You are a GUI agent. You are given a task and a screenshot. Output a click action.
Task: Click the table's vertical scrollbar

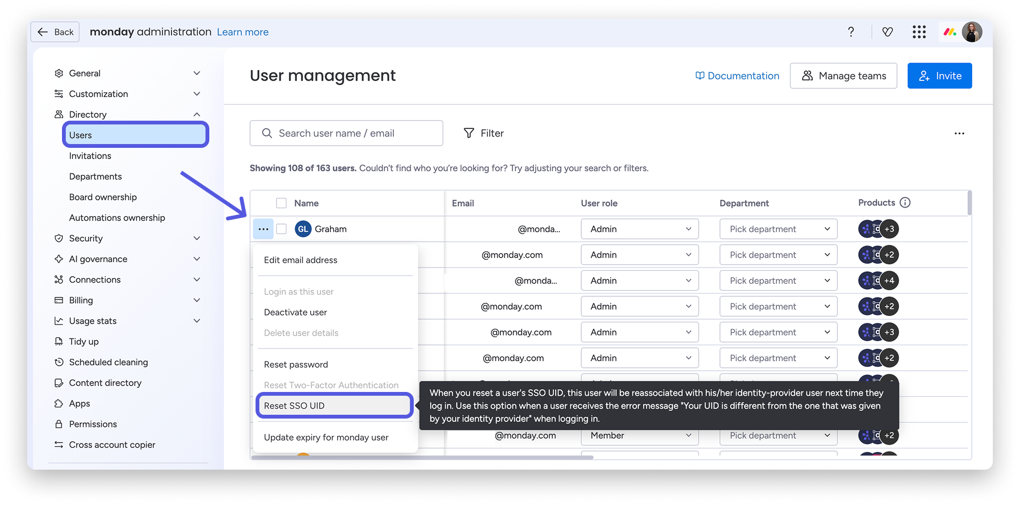click(969, 203)
